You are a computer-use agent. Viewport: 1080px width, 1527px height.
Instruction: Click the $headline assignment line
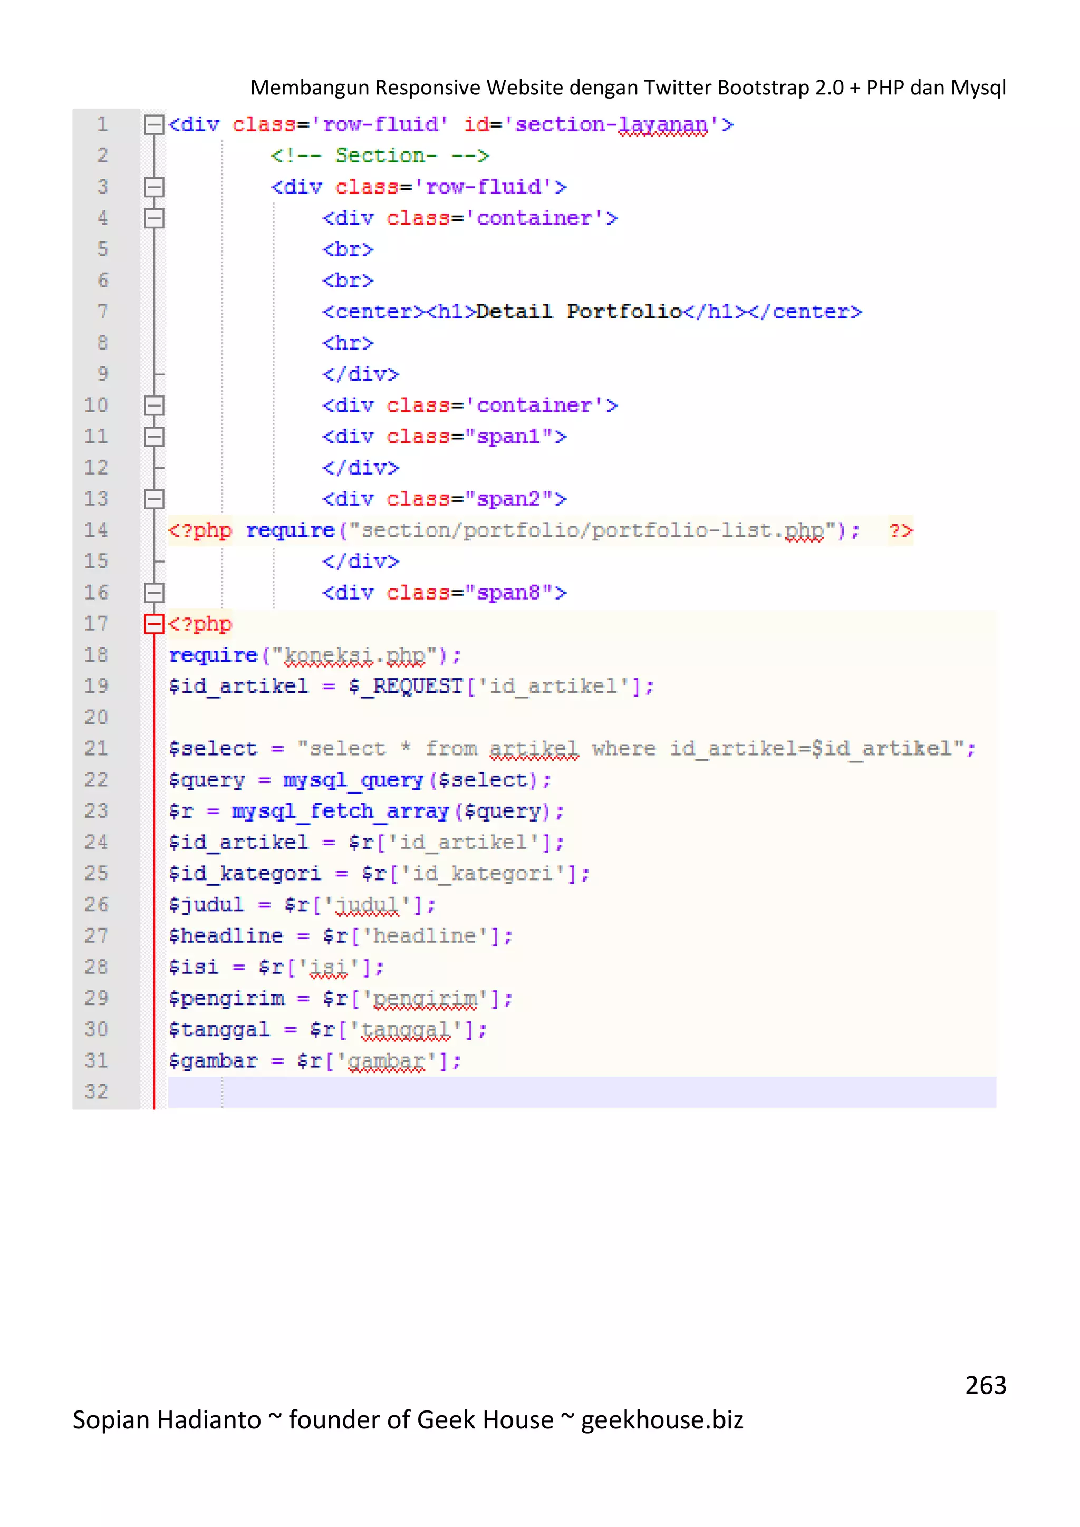[x=341, y=936]
